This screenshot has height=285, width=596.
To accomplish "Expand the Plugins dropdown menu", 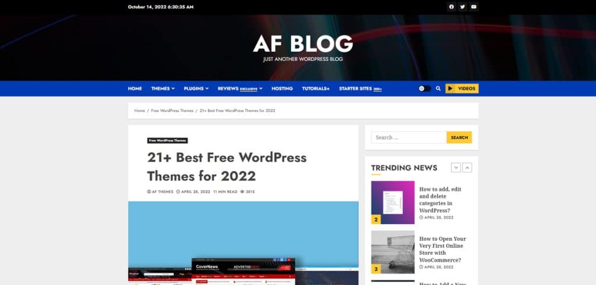I will pos(196,89).
